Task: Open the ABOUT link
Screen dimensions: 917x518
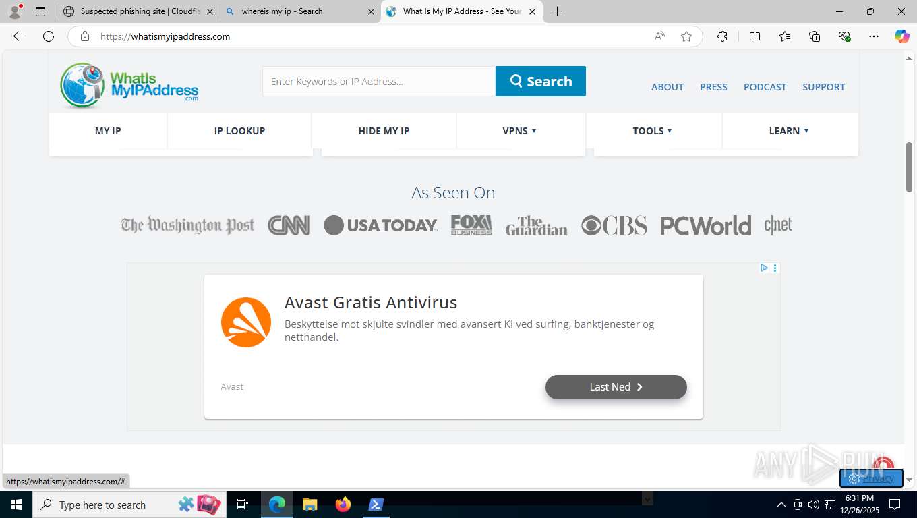Action: pos(668,87)
